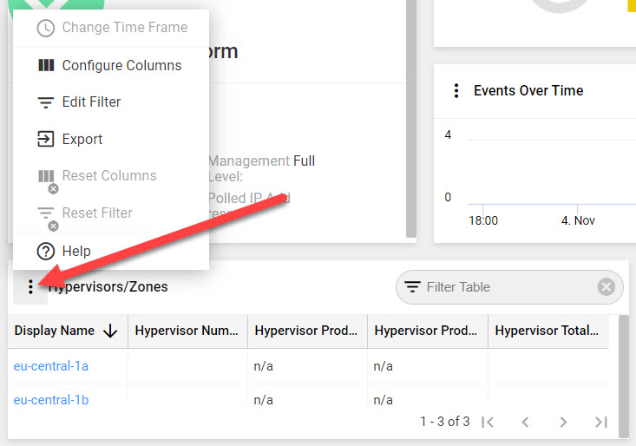Choose Reset Filter menu entry
The image size is (636, 446).
tap(111, 213)
